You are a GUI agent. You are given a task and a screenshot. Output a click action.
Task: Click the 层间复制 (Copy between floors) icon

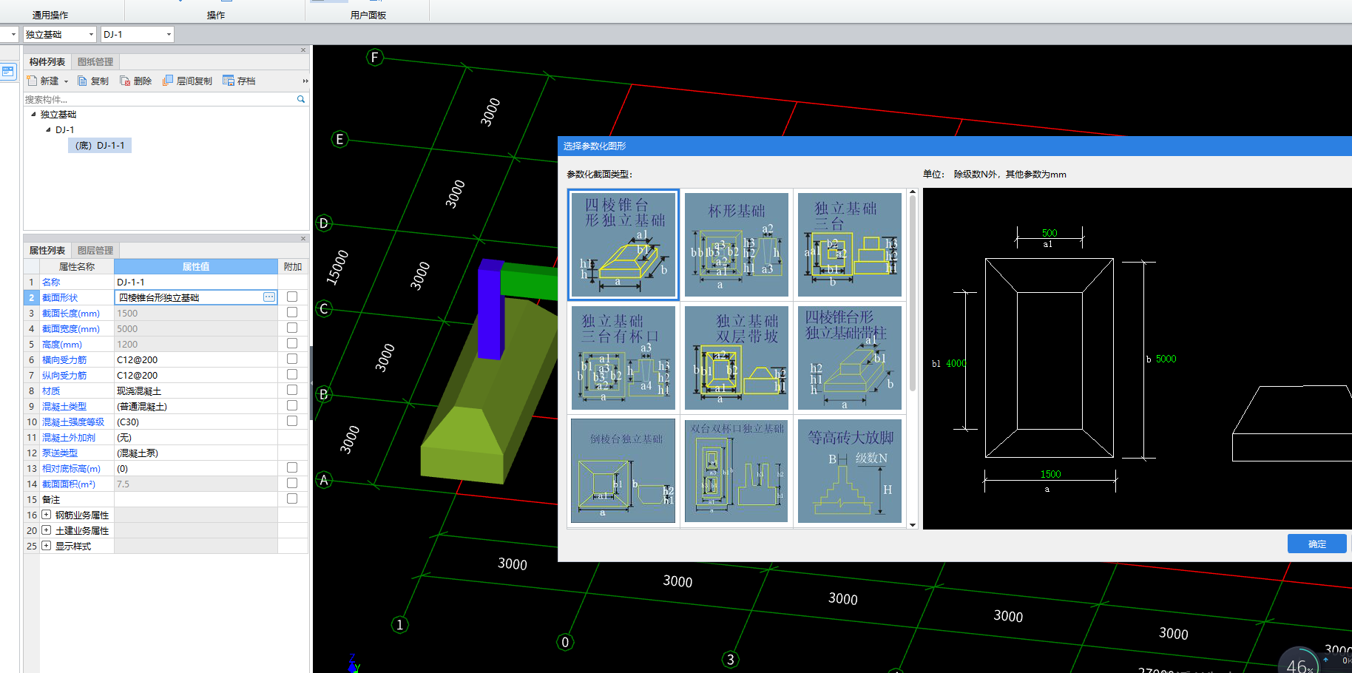(168, 81)
